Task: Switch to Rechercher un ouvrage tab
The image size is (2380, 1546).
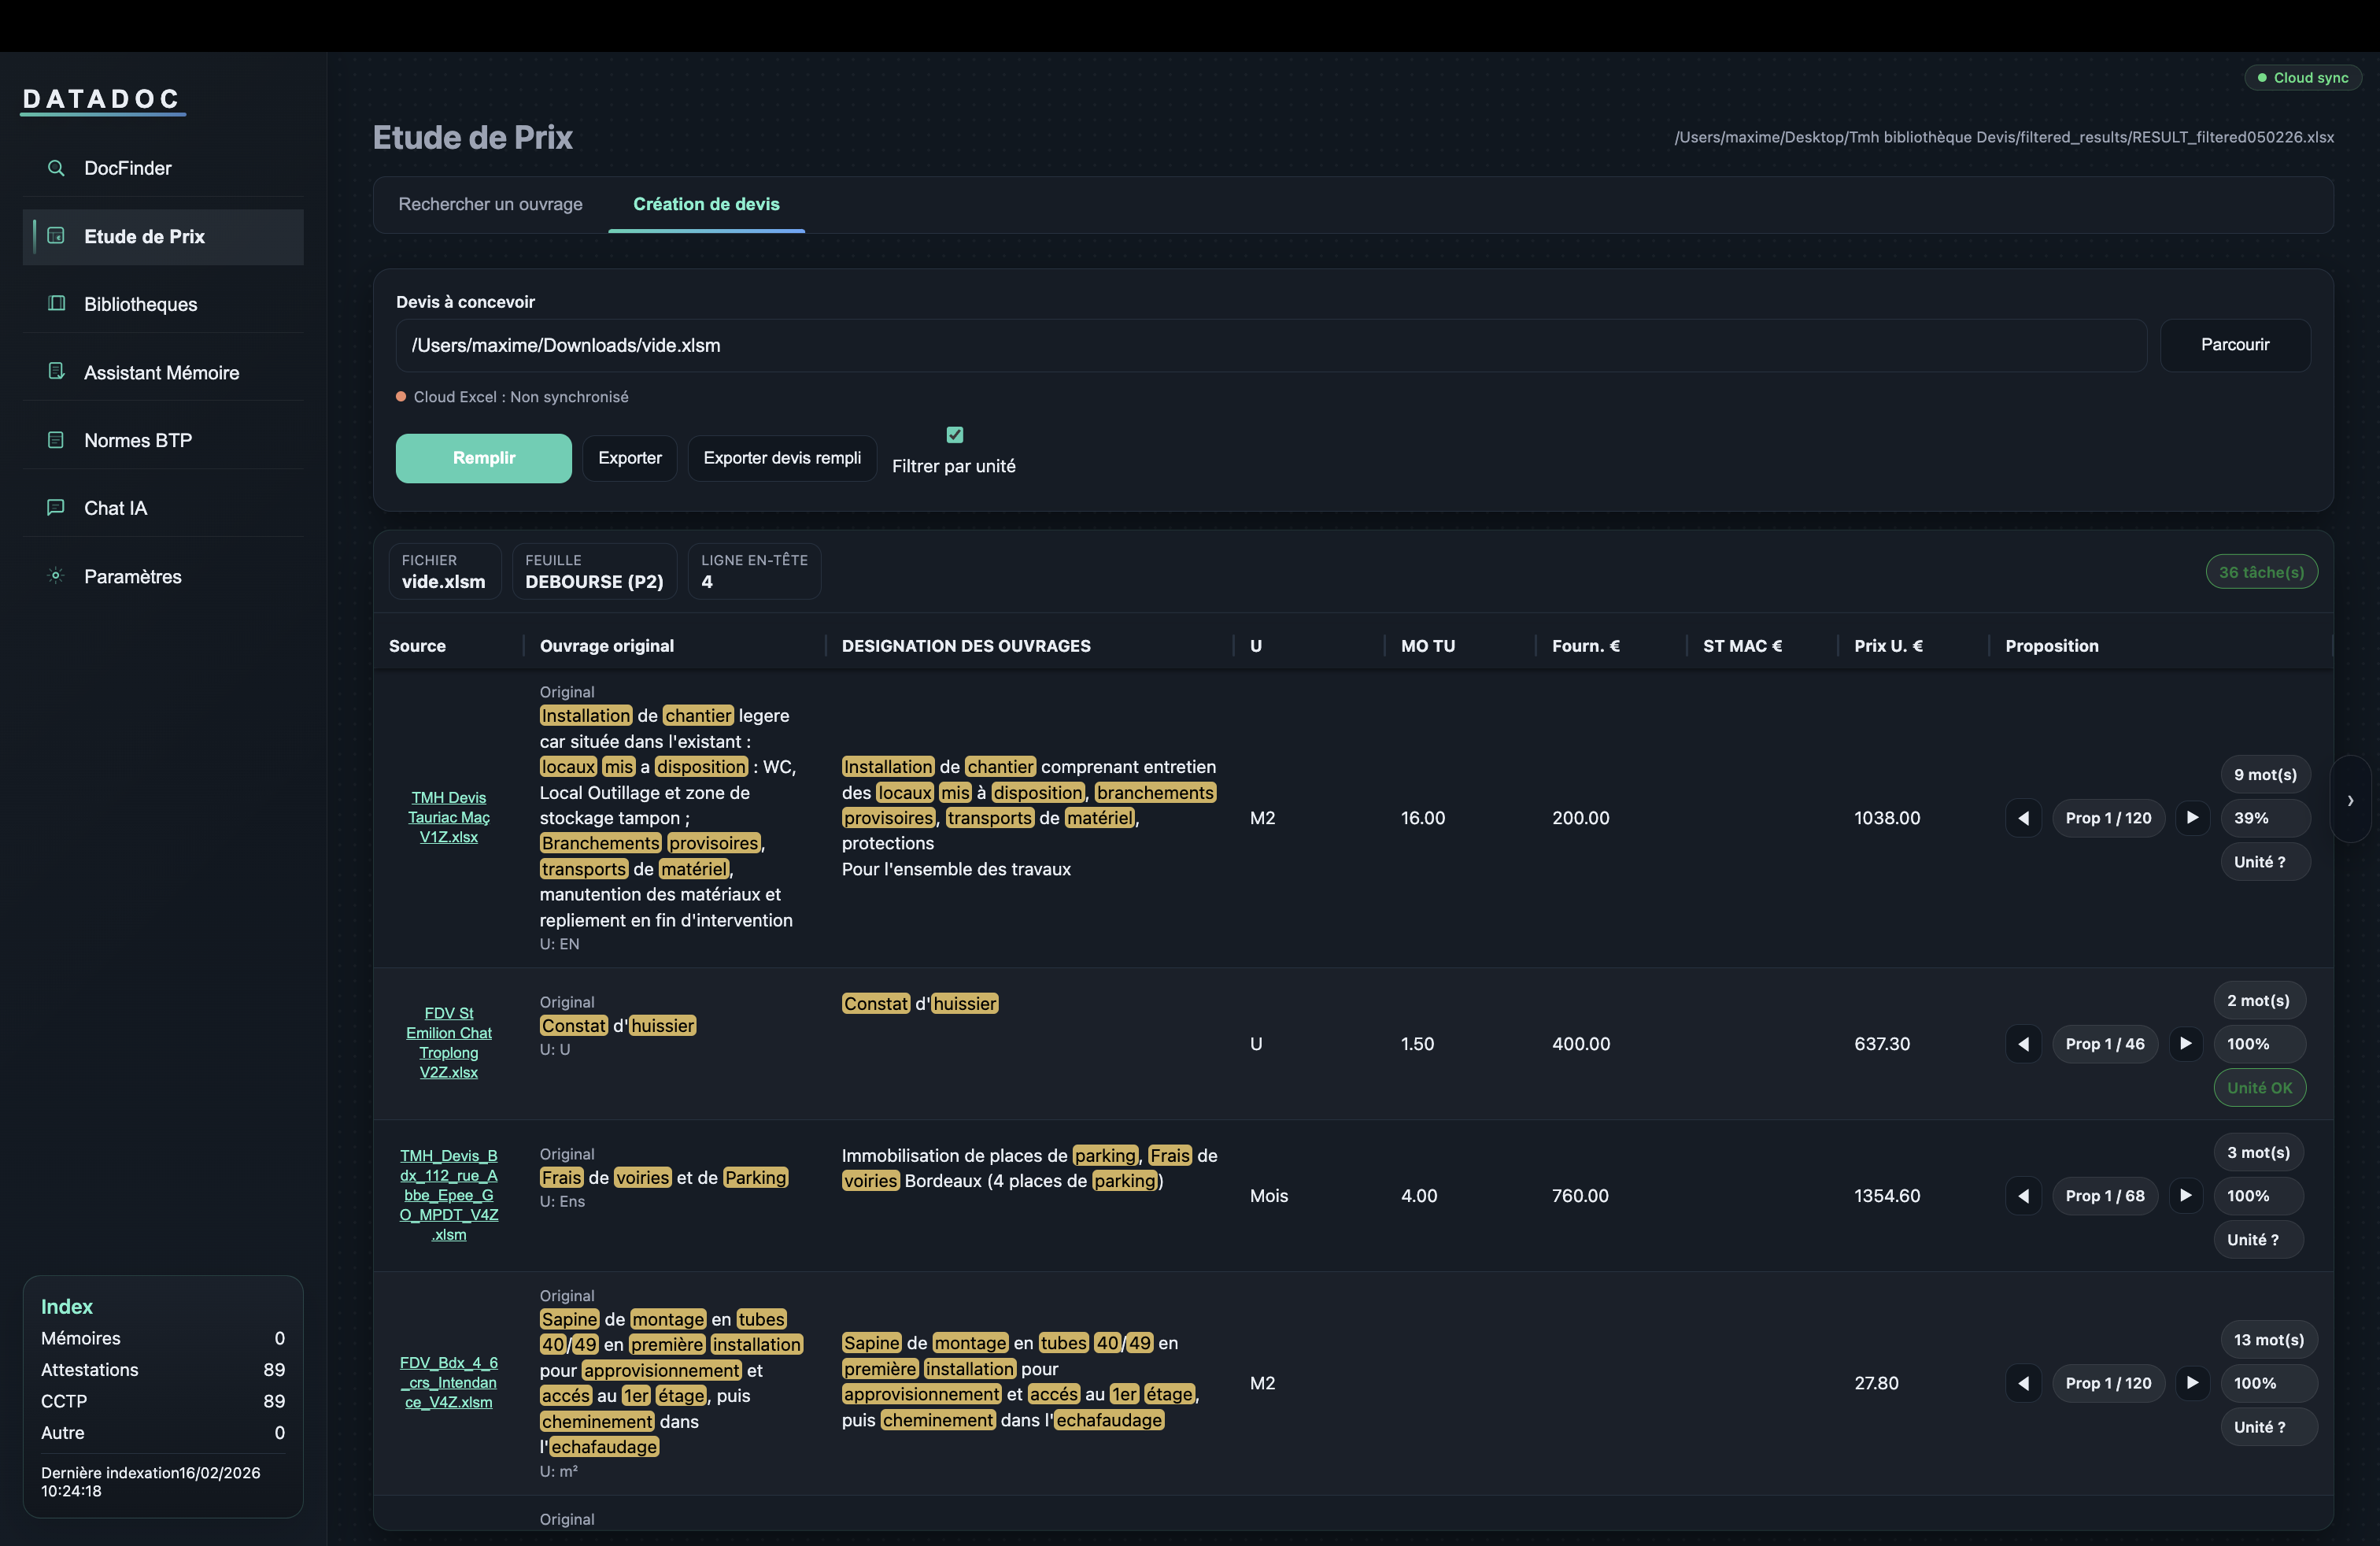Action: click(490, 204)
